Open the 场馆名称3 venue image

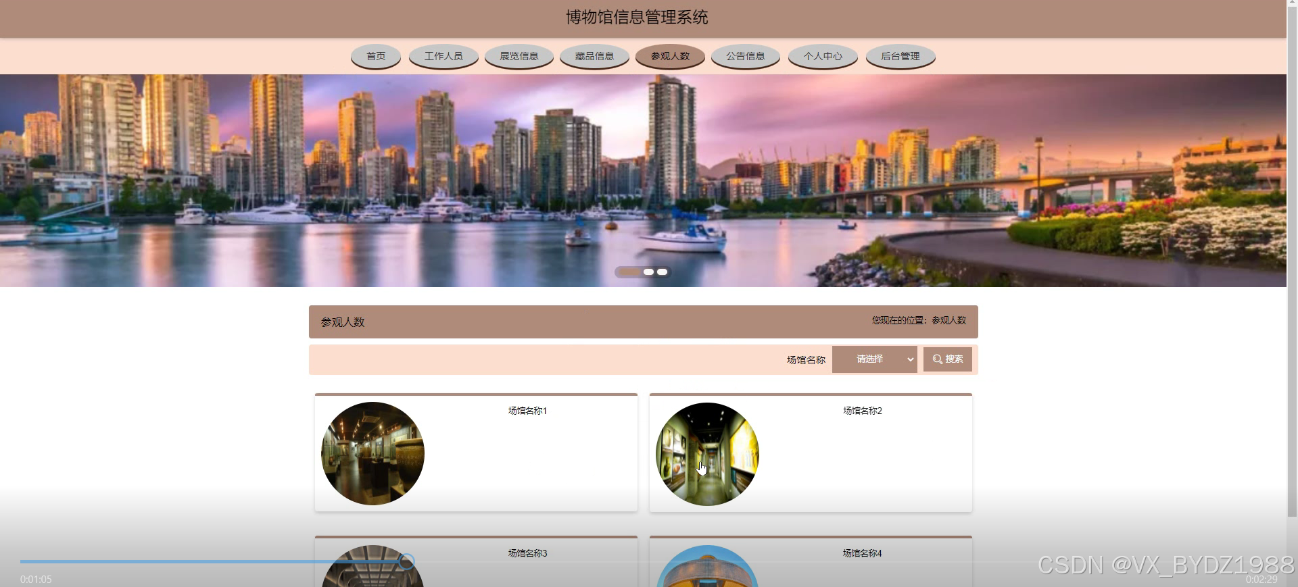(372, 566)
